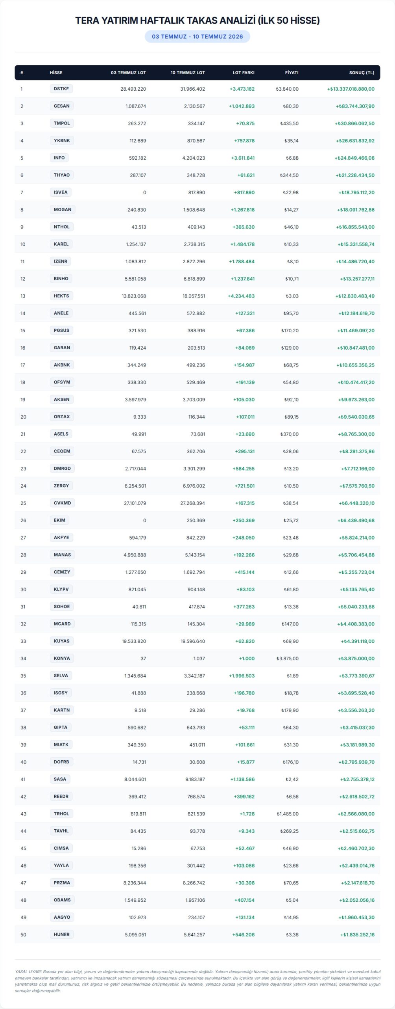The width and height of the screenshot is (395, 1009).
Task: Click DSTKF result value +₺13.337.018.880,00
Action: coord(351,89)
